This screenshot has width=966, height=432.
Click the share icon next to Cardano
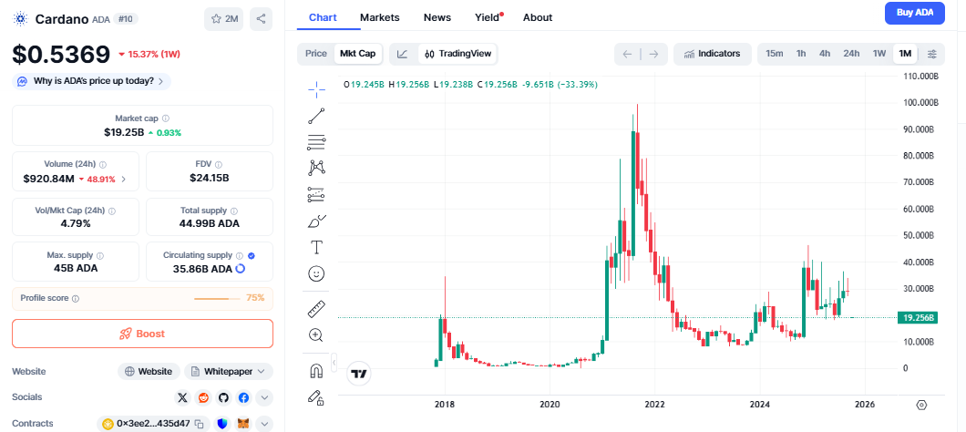coord(261,18)
